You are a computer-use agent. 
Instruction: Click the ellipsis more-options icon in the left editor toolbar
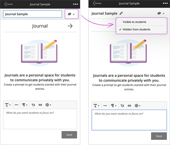pos(16,105)
